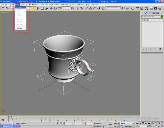Viewport: 164px width, 128px height.
Task: Activate the Select Object arrow tool
Action: pos(34,8)
